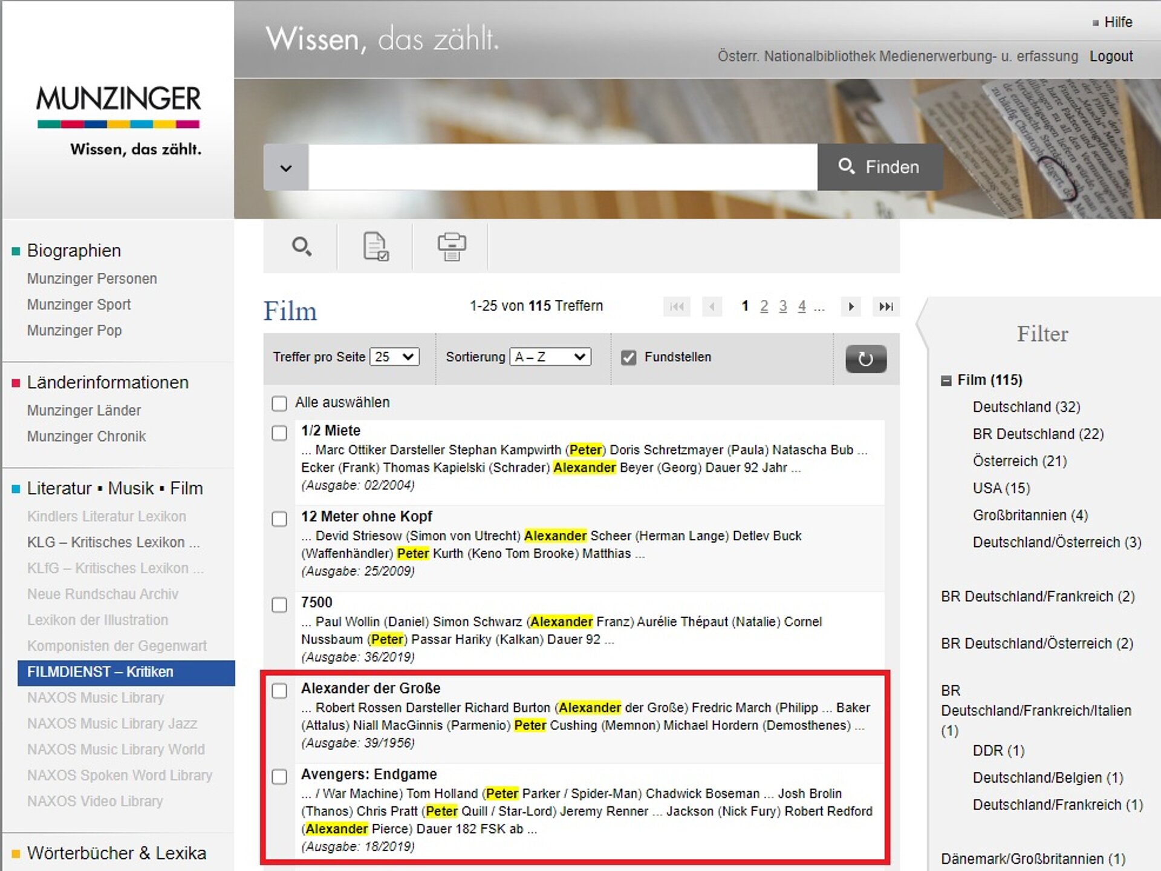Open NAXOS Music Library Jazz
The height and width of the screenshot is (871, 1161).
[112, 724]
